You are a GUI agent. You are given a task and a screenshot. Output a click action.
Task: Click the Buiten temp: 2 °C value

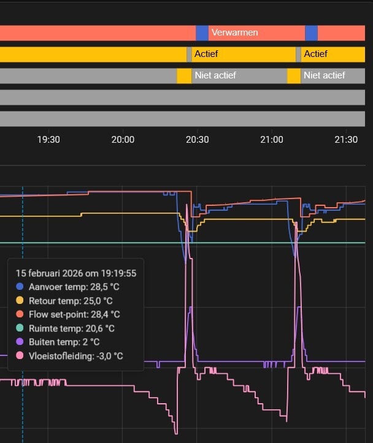tap(64, 342)
